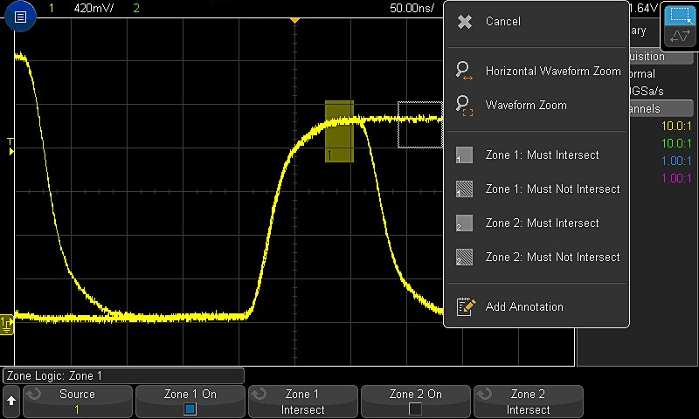This screenshot has width=699, height=419.
Task: Click the magenta 1.00:1 probe ratio
Action: click(676, 178)
